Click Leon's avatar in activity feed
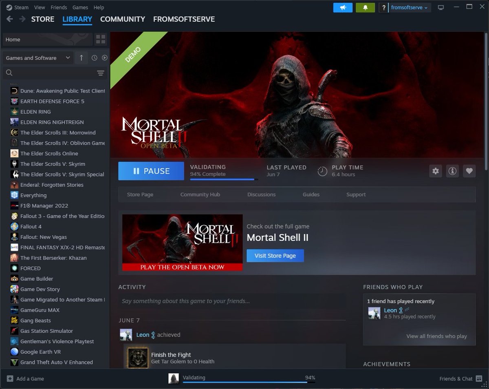This screenshot has height=389, width=489. click(126, 335)
